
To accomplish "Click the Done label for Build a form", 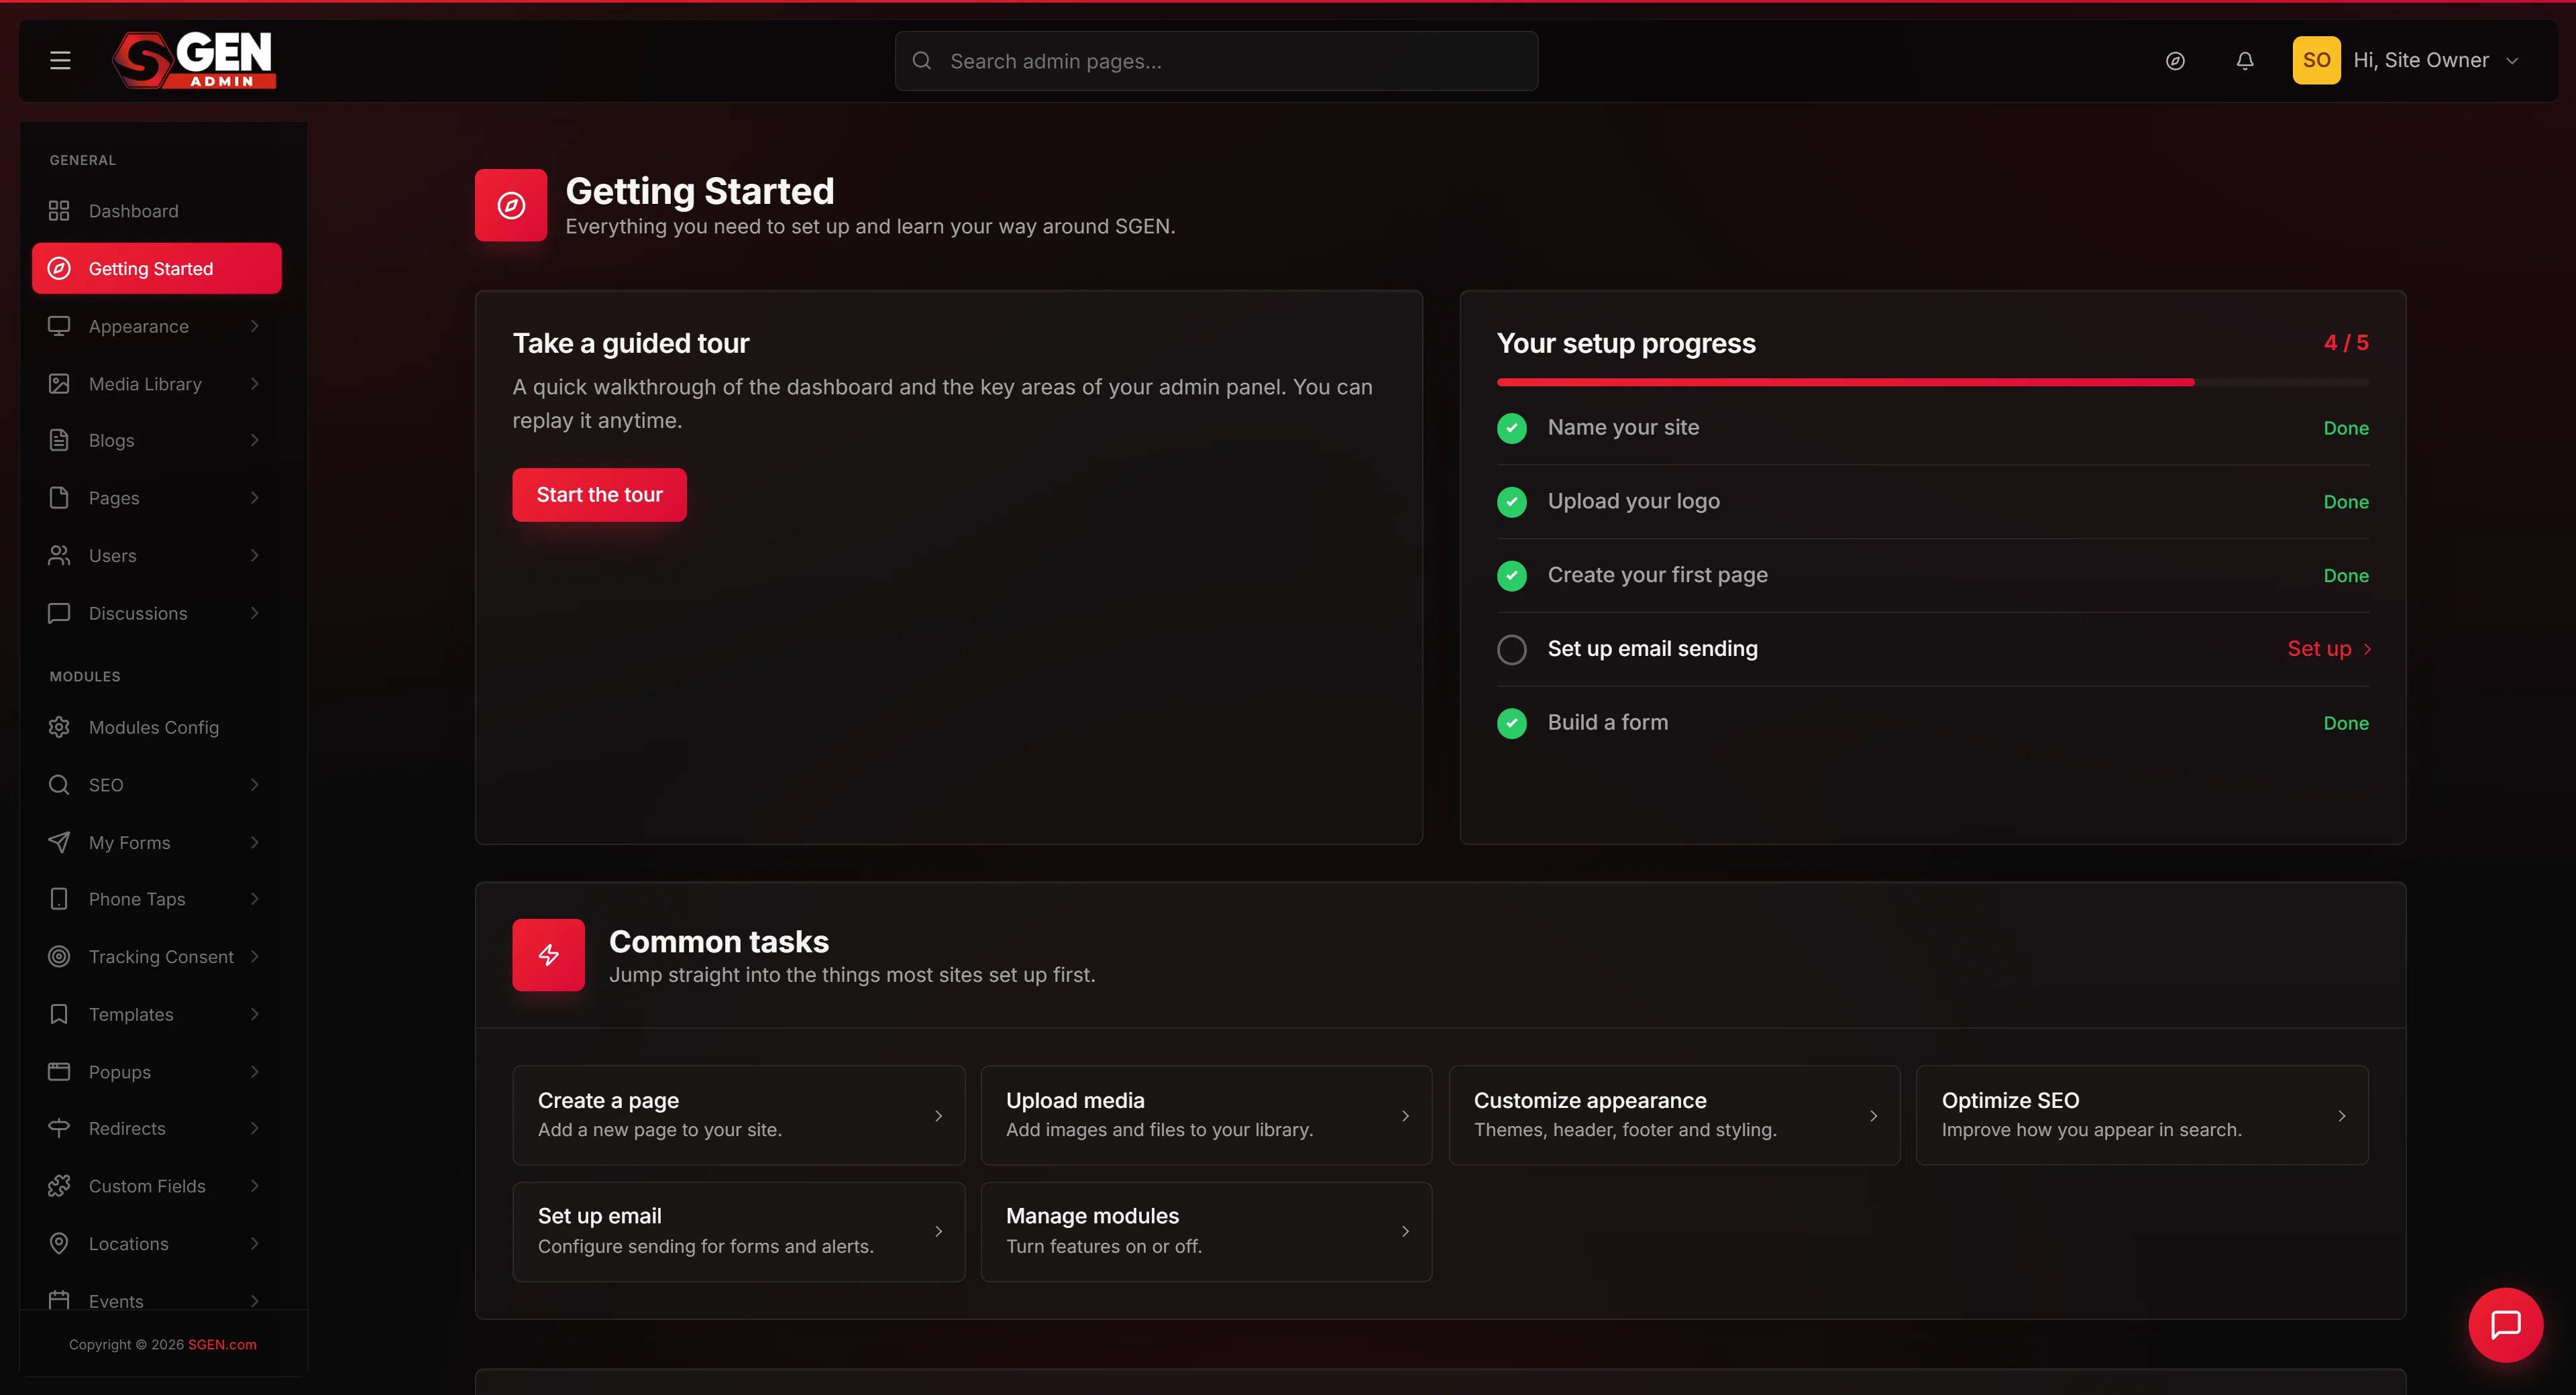I will pyautogui.click(x=2345, y=723).
